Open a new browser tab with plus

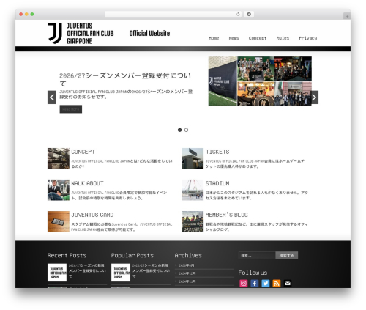click(347, 16)
